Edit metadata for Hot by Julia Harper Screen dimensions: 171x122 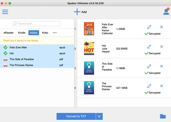point(149,47)
